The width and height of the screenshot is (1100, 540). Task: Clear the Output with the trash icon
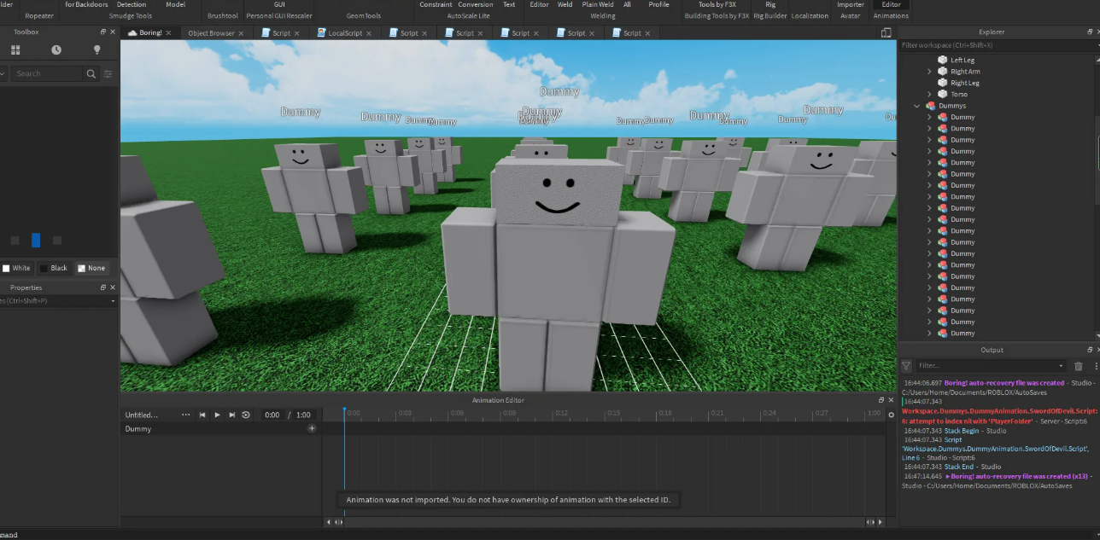[x=1078, y=366]
